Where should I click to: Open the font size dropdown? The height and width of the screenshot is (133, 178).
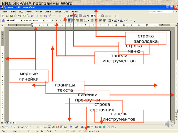click(x=52, y=21)
